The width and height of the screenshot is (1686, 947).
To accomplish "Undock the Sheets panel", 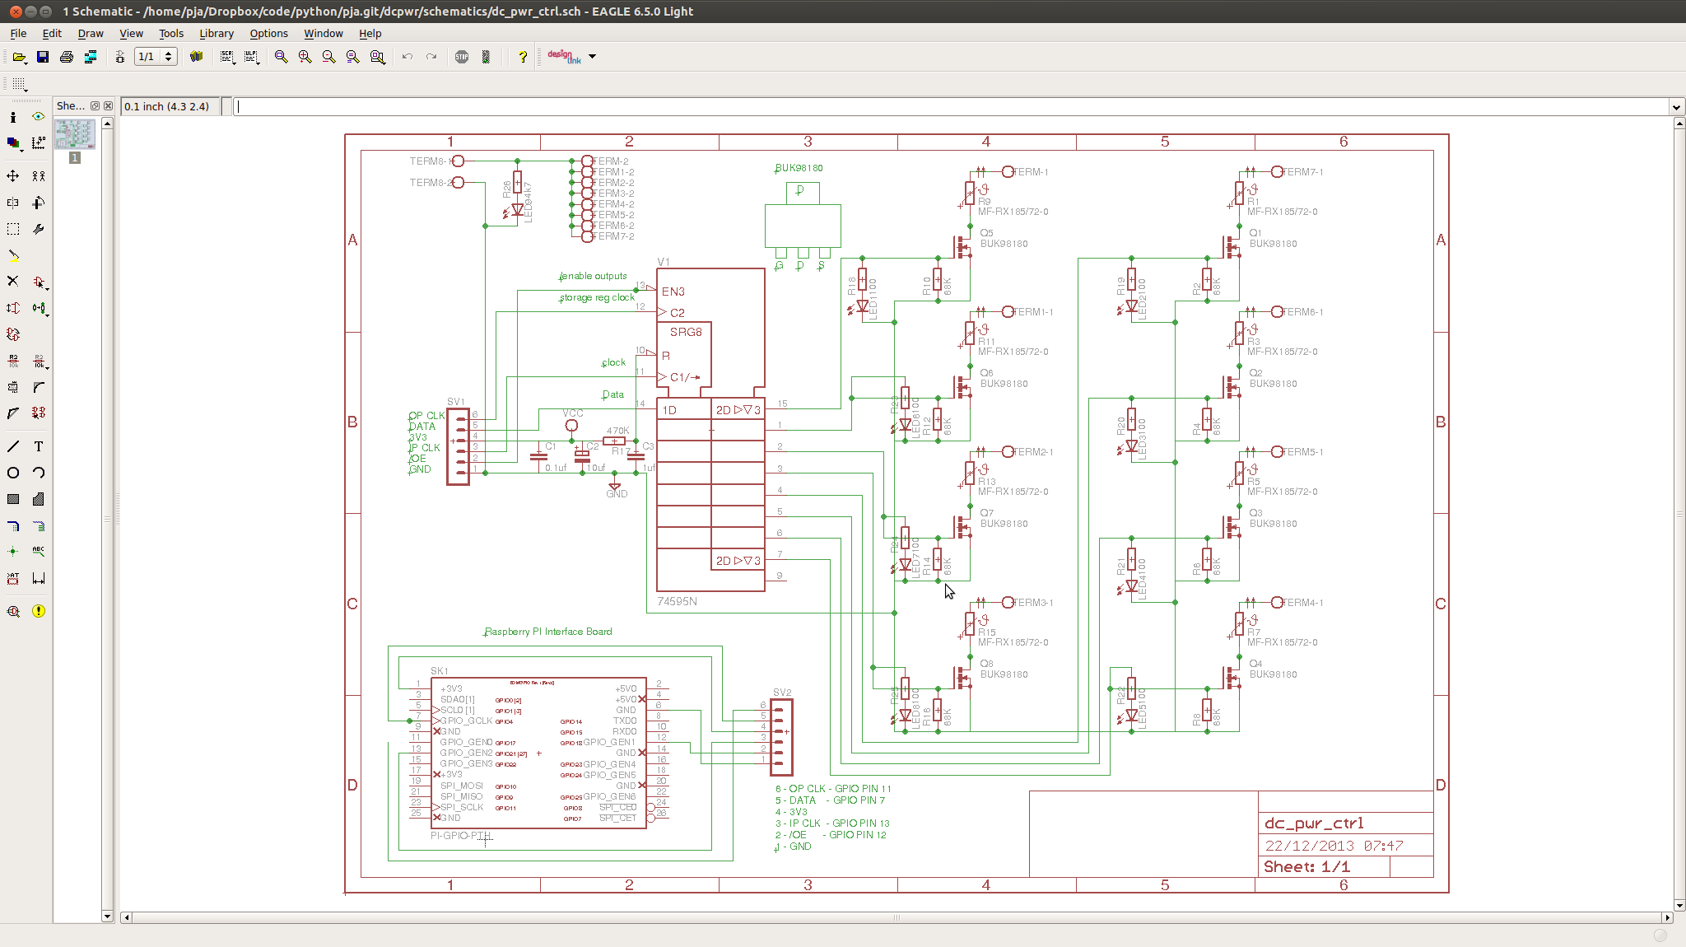I will pos(95,106).
